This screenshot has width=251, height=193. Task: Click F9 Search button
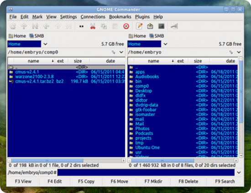tap(225, 181)
